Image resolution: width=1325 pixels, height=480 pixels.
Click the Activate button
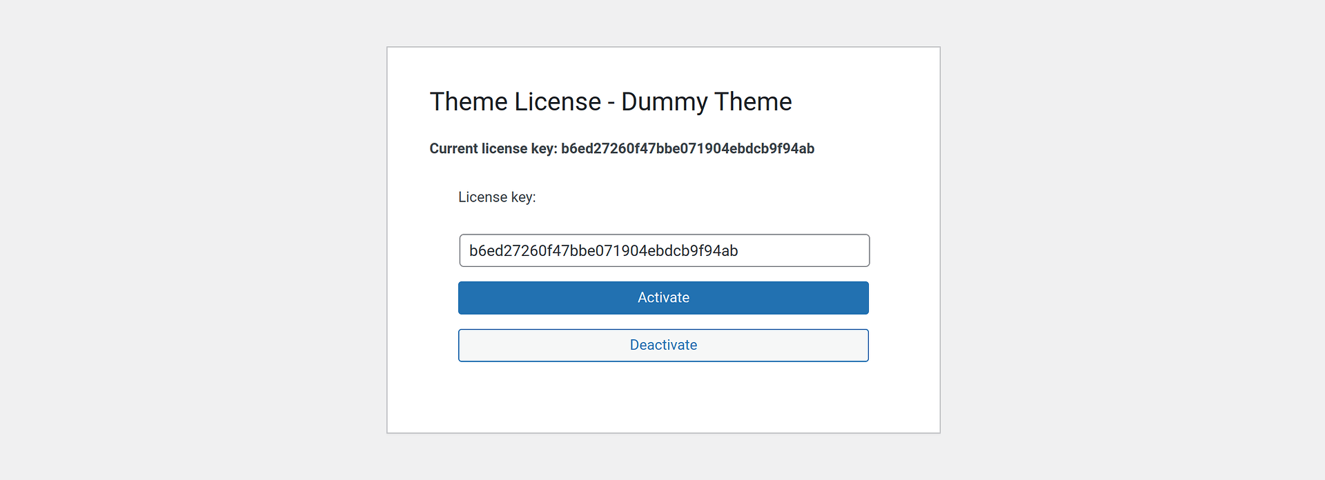[x=663, y=298]
